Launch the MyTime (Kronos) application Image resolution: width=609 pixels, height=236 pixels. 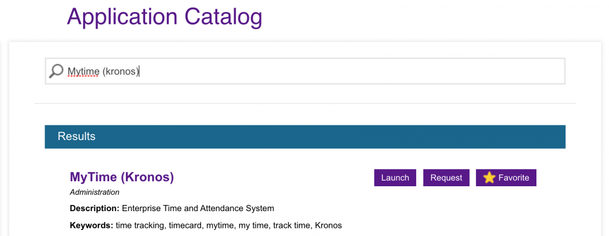coord(395,178)
